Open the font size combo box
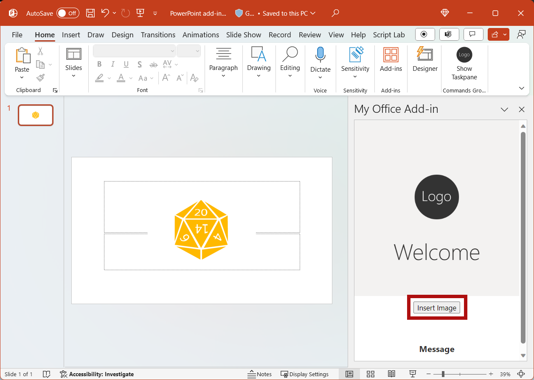 [188, 51]
